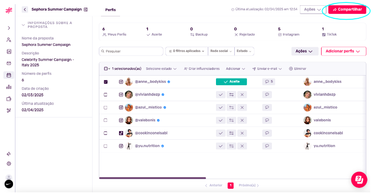Image resolution: width=377 pixels, height=196 pixels.
Task: Open Selecione estado dropdown
Action: click(161, 69)
